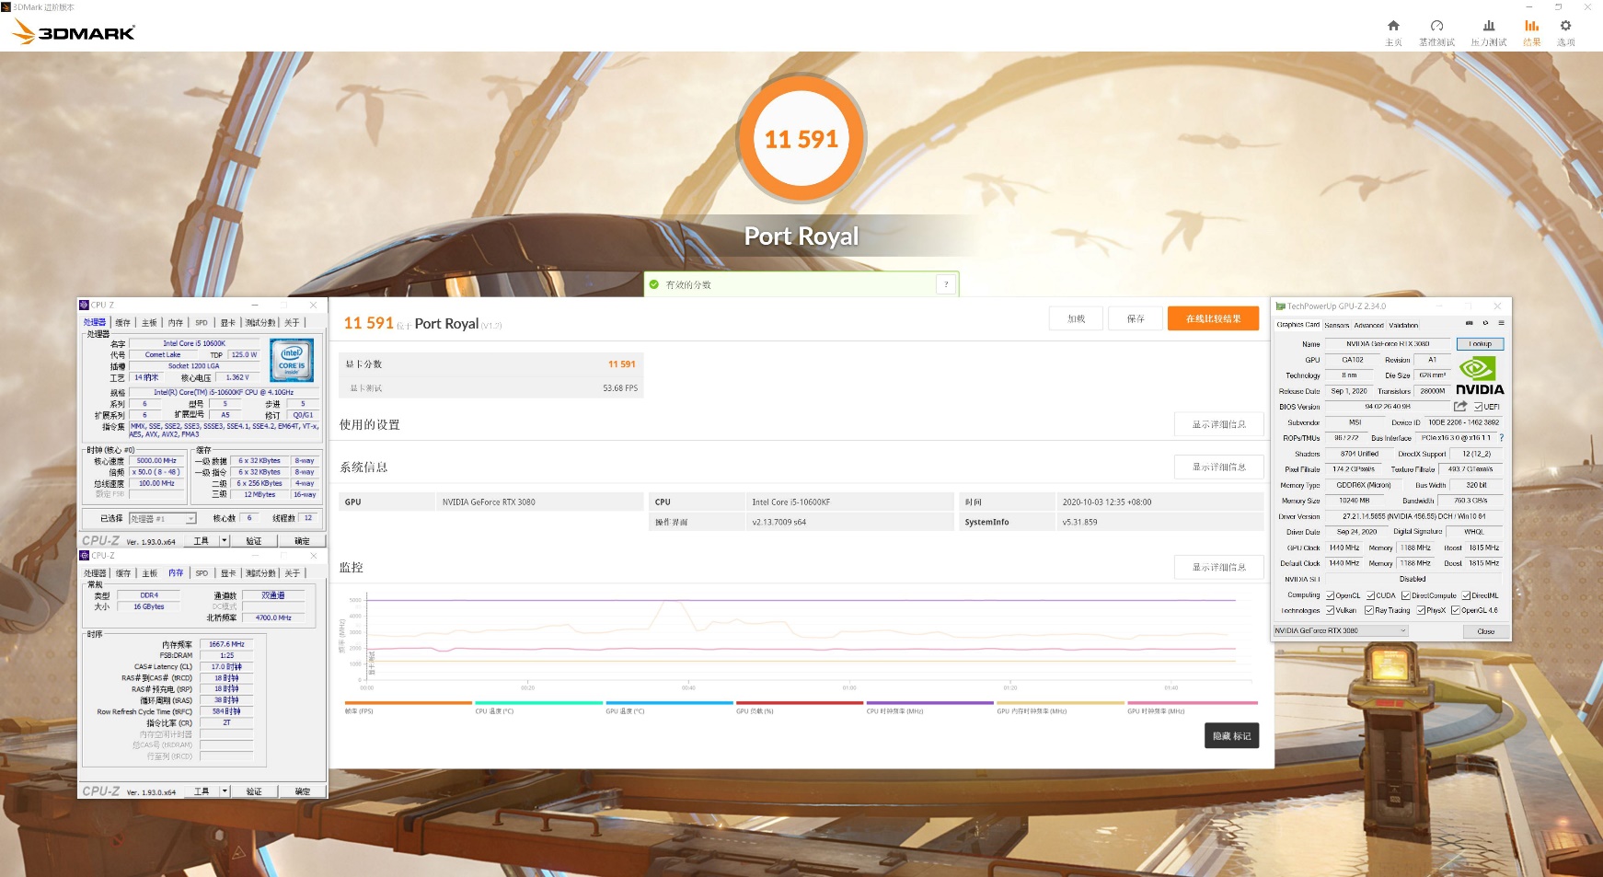Image resolution: width=1603 pixels, height=877 pixels.
Task: Open the 显卡 (graphics) tab in lower CPU-Z window
Action: 228,573
